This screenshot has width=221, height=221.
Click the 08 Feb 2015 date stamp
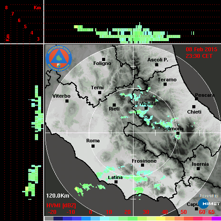click(202, 50)
